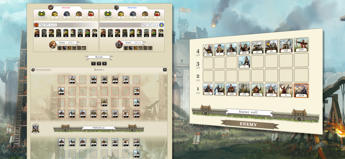Click enemy line 4 unit with 1

coord(220,50)
